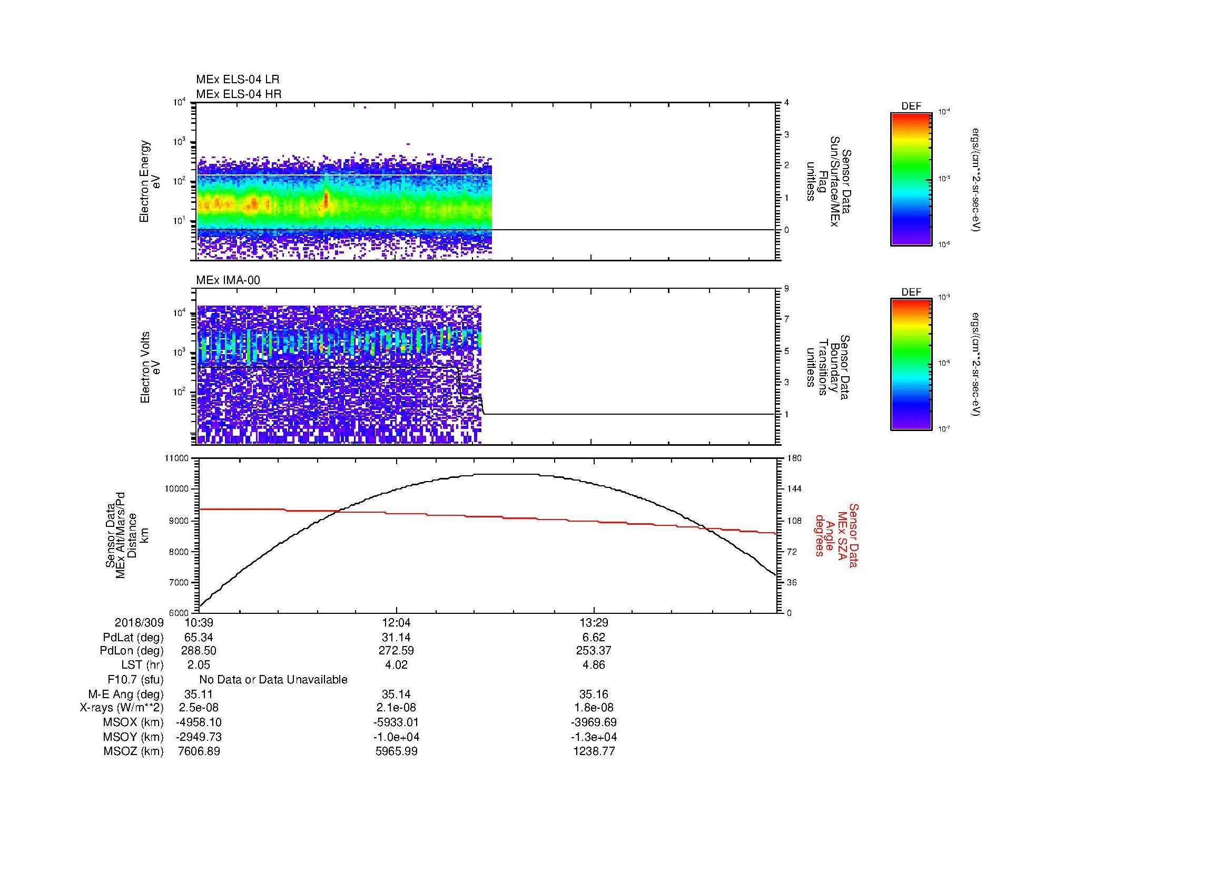Click the MSOX value -3969.69
1232x871 pixels.
pos(594,722)
